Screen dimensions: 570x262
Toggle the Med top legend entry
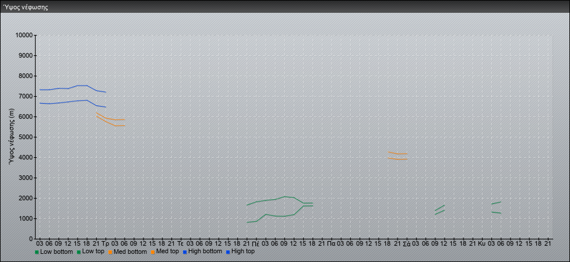[x=166, y=252]
